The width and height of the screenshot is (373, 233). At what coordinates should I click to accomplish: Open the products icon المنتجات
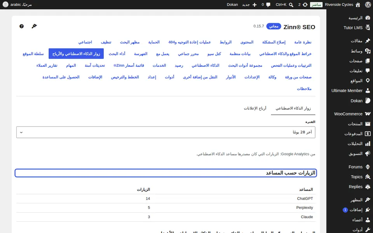[368, 123]
